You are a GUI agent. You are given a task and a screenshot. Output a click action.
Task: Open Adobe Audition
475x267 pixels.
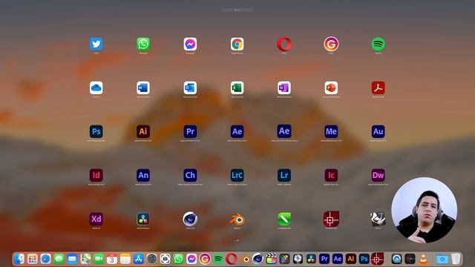click(378, 131)
